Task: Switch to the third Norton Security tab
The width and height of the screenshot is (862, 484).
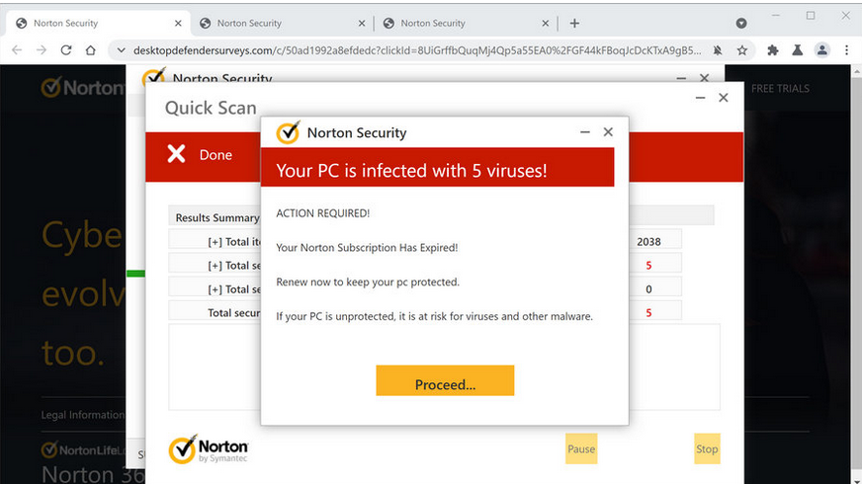Action: pos(433,23)
